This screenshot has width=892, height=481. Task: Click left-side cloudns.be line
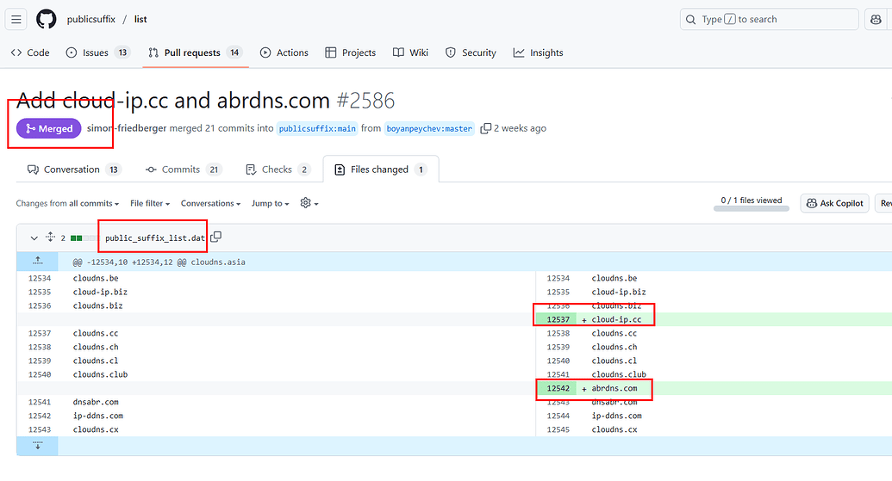(96, 278)
